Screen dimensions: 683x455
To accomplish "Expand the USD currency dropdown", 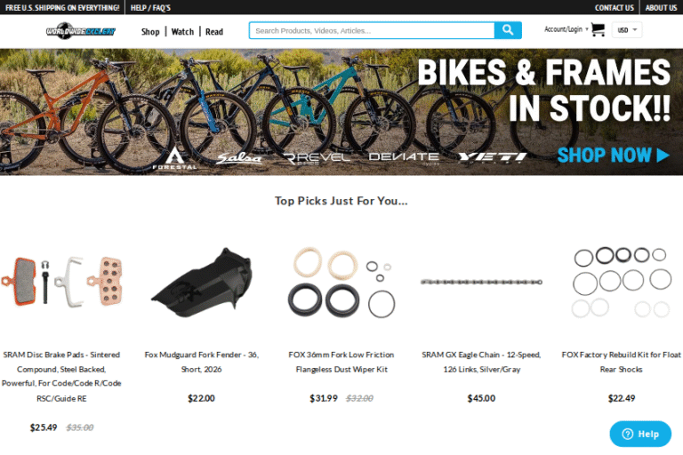I will coord(627,30).
